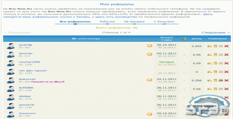Viewport: 233px width, 119px height.
Task: Click the Доход column header
Action: tap(197, 39)
